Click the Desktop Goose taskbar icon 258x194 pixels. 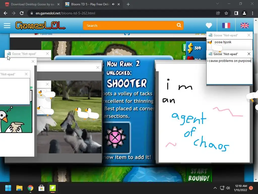53,188
